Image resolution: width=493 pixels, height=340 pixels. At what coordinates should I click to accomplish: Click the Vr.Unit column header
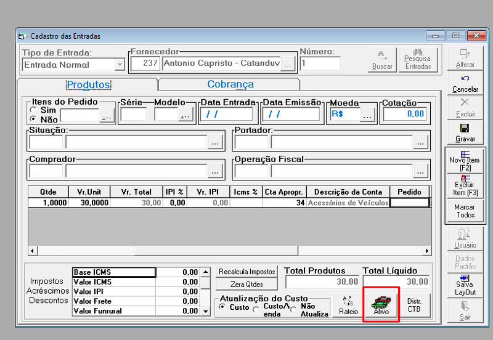(x=89, y=192)
